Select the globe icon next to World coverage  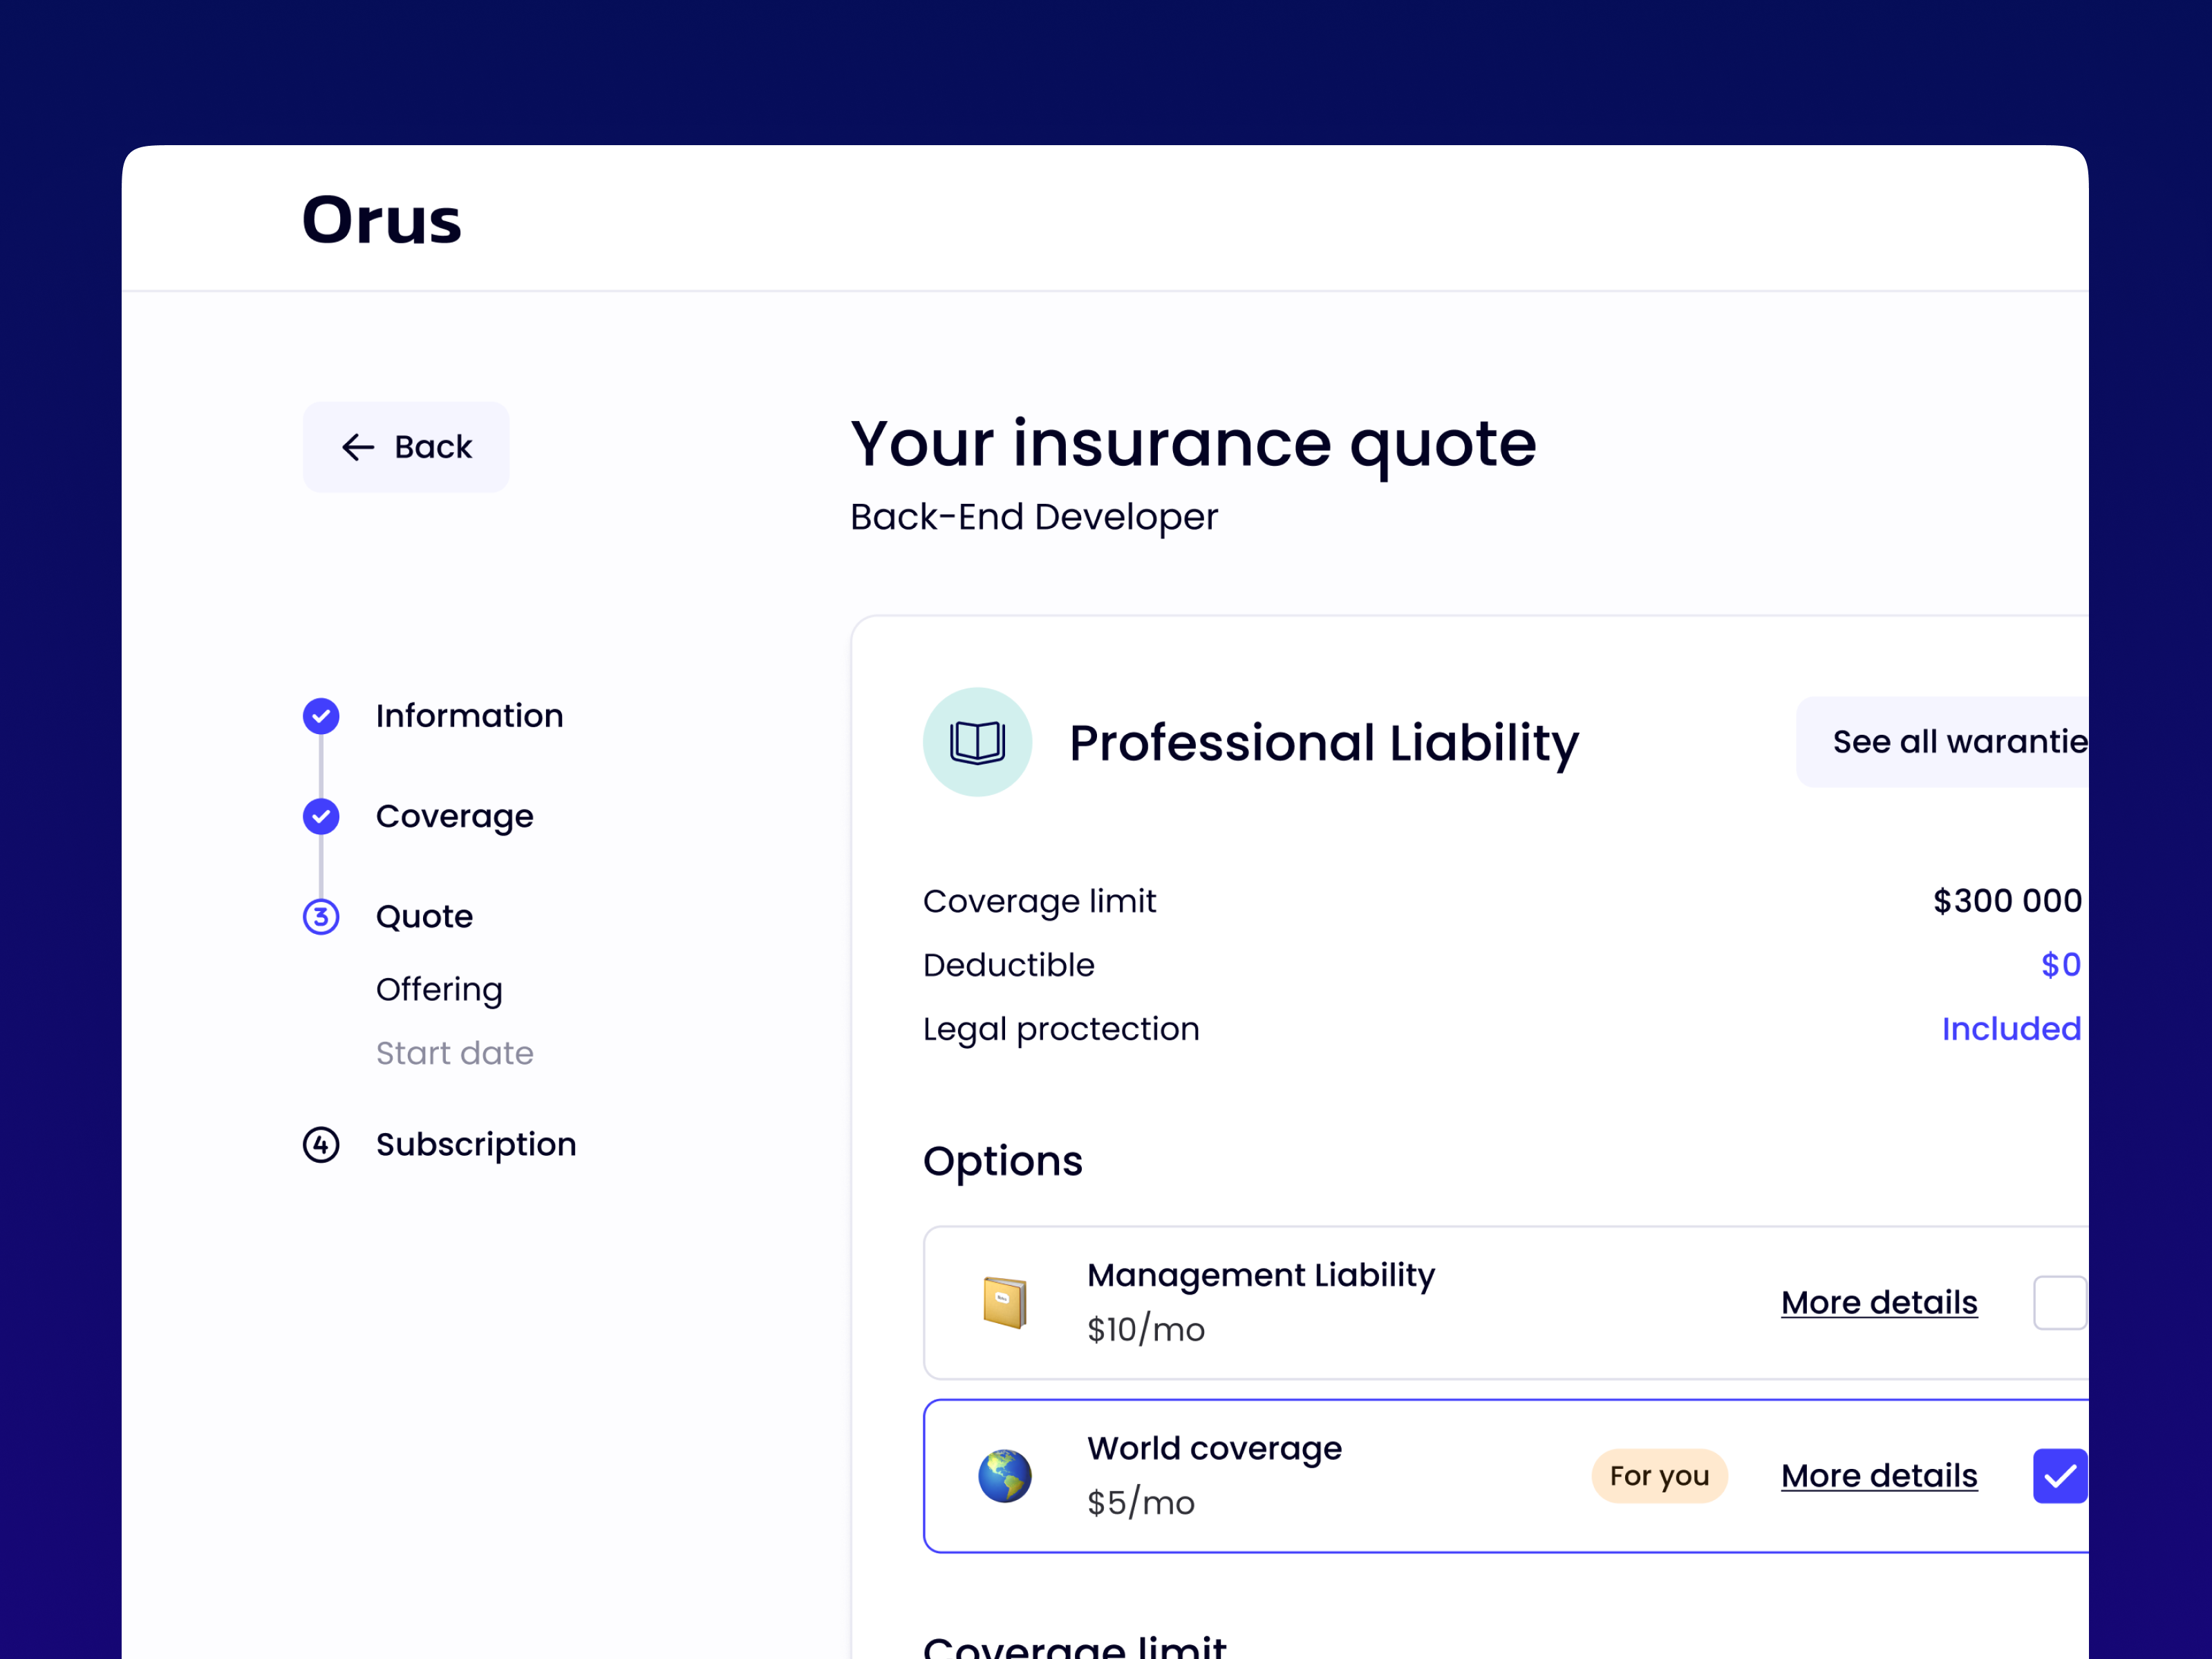coord(1005,1475)
